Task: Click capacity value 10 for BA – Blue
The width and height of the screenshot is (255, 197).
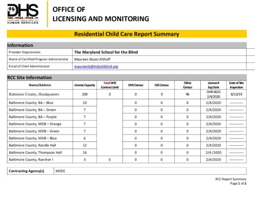Action: (85, 103)
